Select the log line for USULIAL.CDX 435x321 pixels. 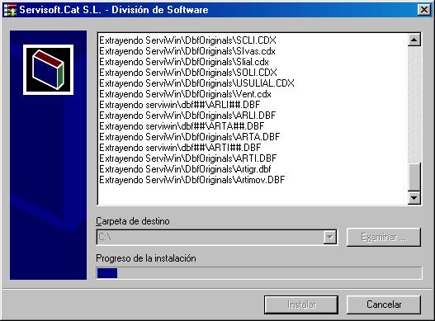[196, 83]
